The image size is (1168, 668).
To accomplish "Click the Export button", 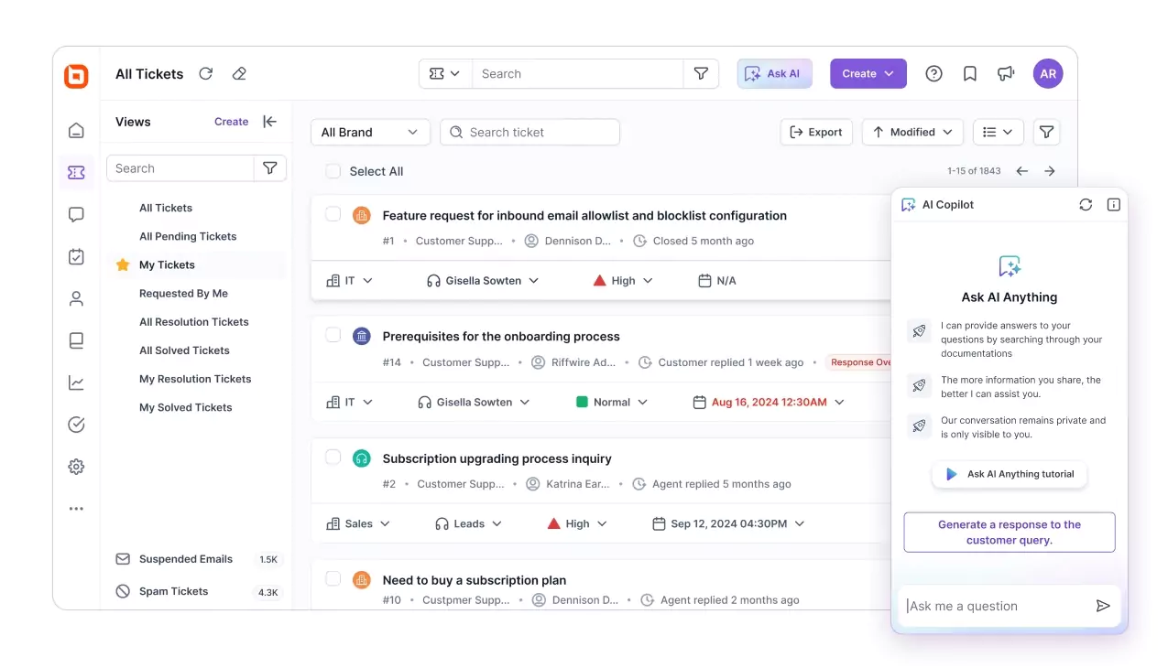I will [x=815, y=132].
